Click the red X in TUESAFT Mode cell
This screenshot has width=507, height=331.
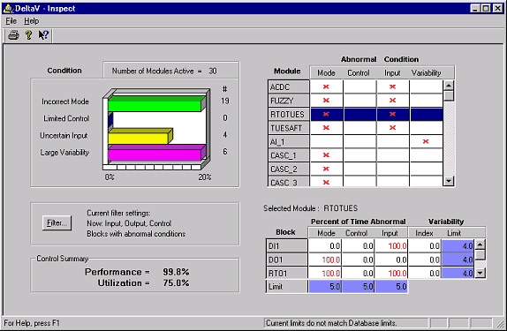[326, 128]
